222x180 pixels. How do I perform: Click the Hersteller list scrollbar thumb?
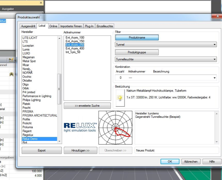point(59,89)
